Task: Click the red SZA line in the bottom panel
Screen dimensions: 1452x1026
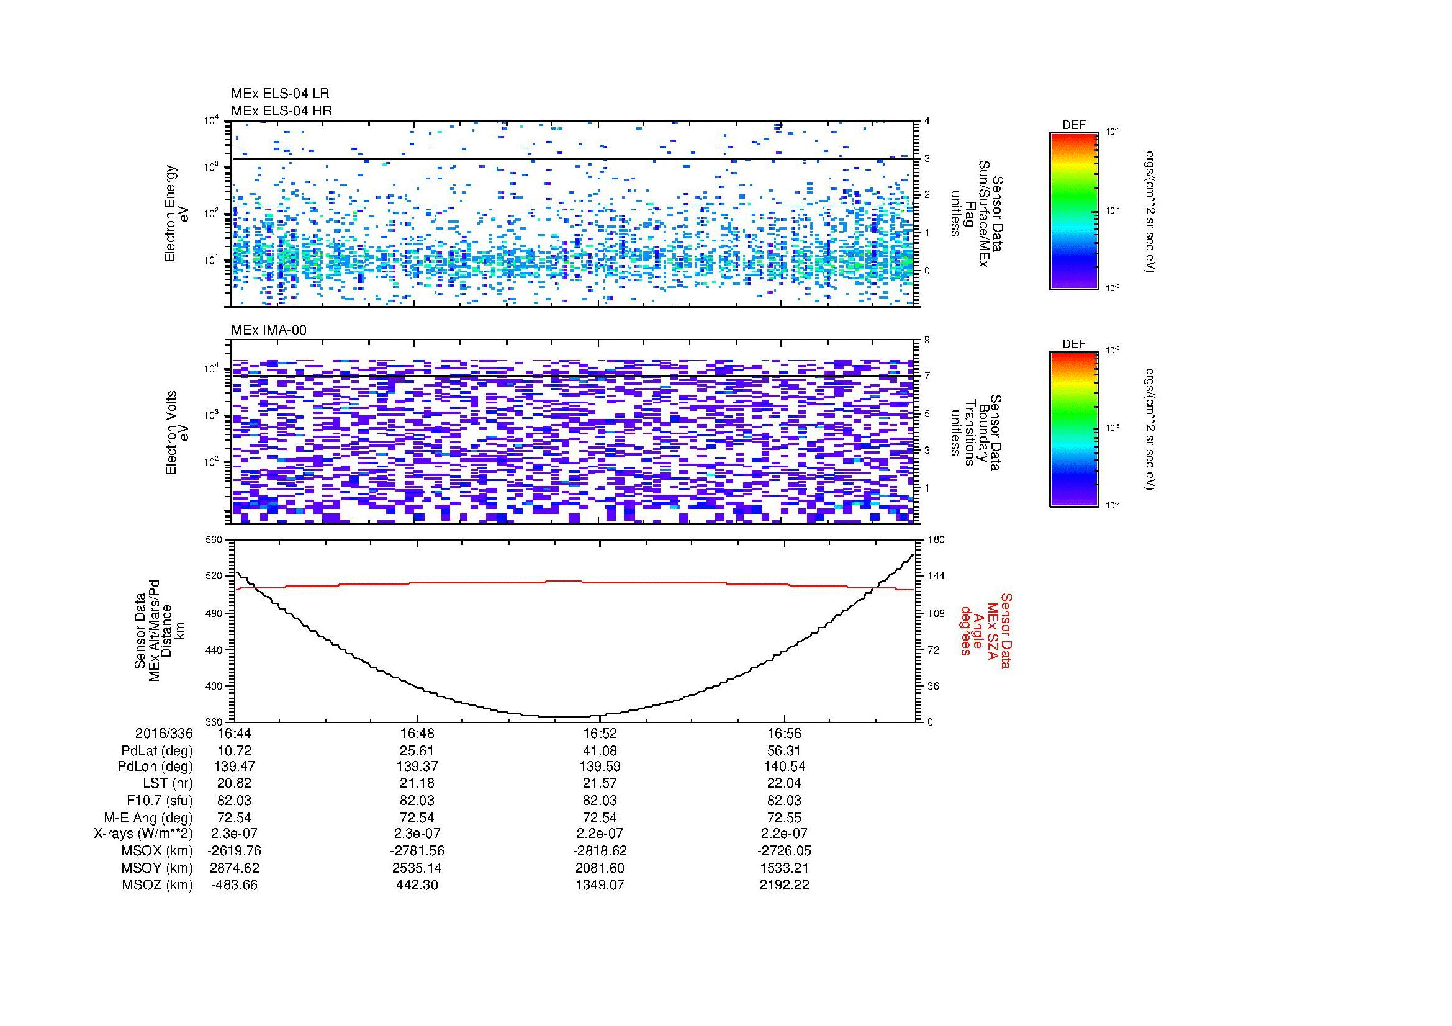Action: coord(574,585)
